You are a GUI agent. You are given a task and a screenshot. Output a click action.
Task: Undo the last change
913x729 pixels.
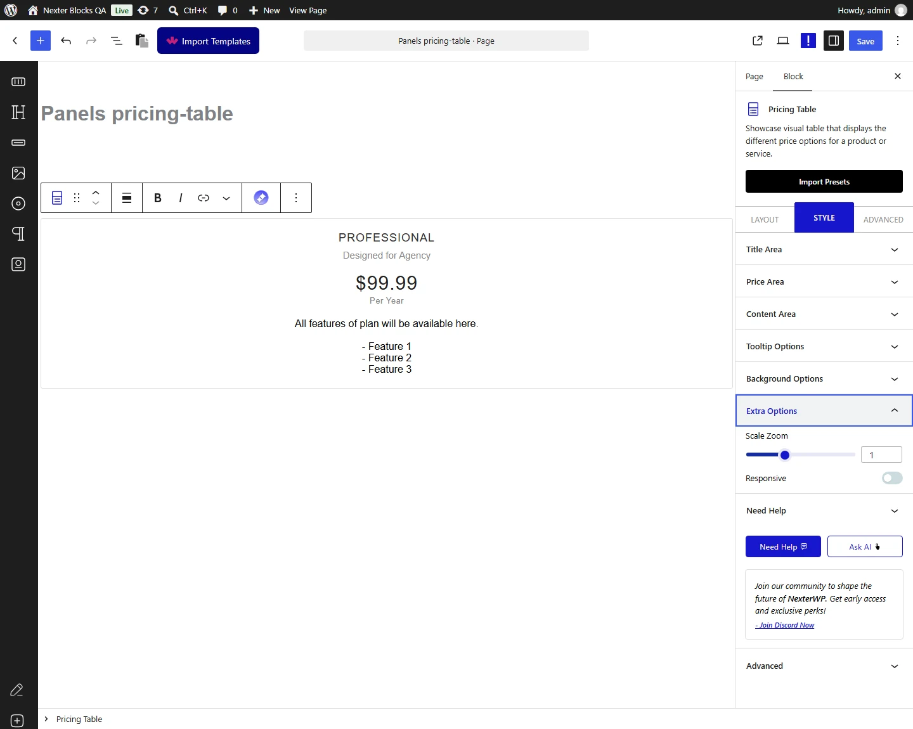coord(66,41)
